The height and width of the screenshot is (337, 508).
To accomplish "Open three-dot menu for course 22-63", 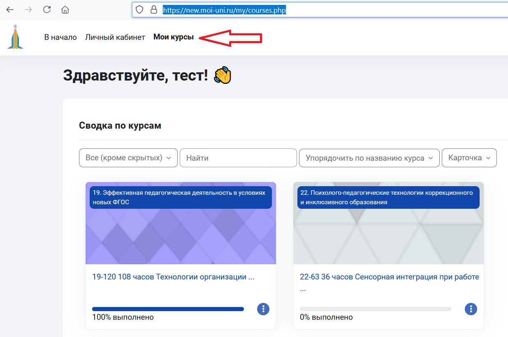I will [x=471, y=309].
